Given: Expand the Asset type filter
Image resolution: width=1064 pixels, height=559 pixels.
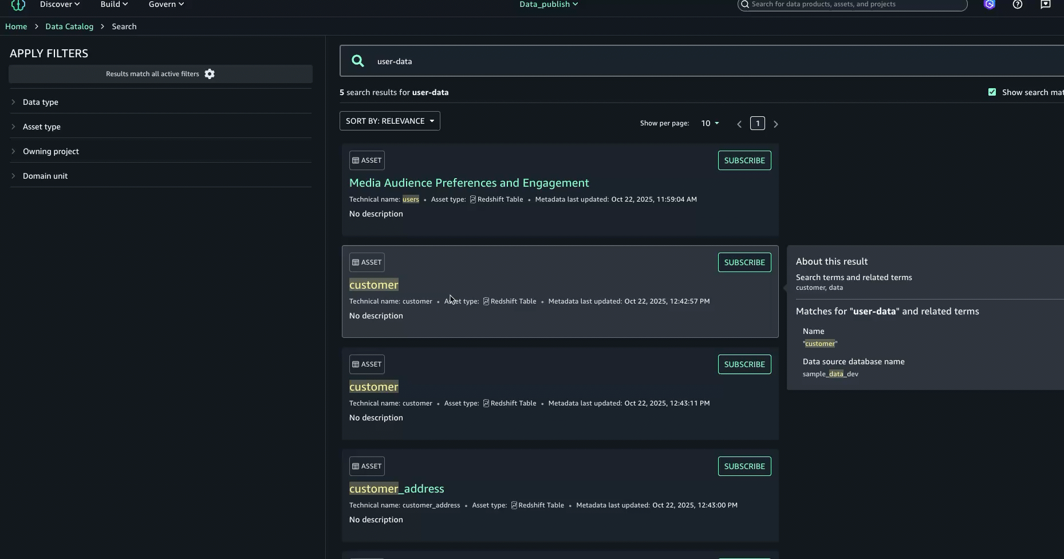Looking at the screenshot, I should (x=41, y=127).
